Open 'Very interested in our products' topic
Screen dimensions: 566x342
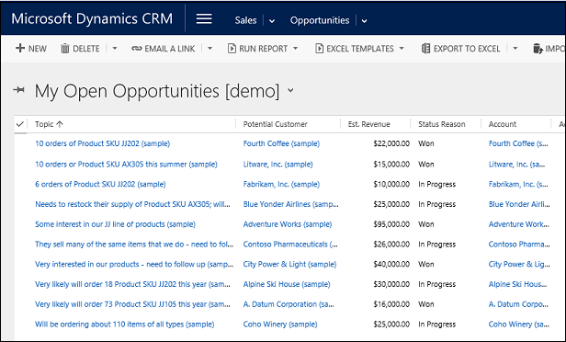pyautogui.click(x=134, y=265)
